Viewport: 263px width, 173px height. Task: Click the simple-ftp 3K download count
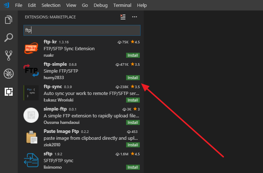click(x=127, y=109)
